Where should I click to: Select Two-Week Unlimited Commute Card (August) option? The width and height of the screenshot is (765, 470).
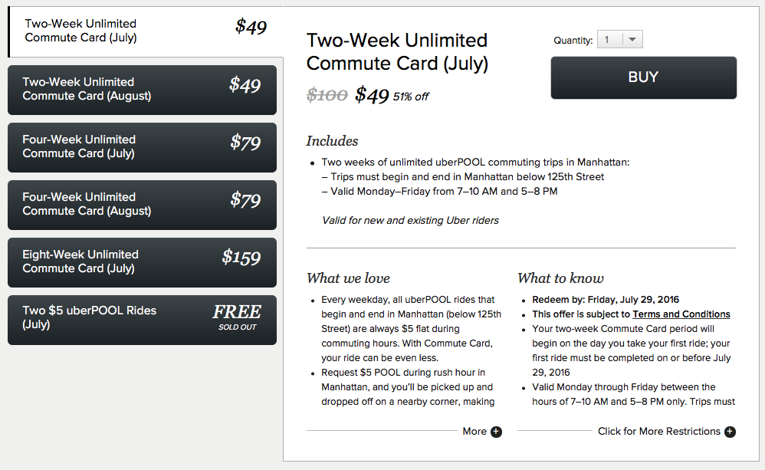pyautogui.click(x=142, y=90)
